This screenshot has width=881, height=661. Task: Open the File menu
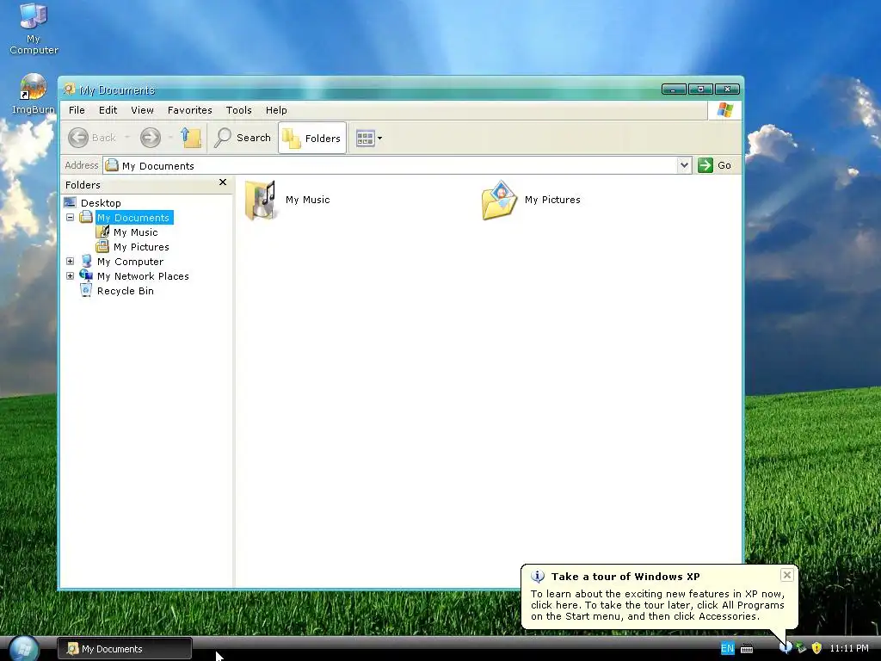click(x=77, y=110)
